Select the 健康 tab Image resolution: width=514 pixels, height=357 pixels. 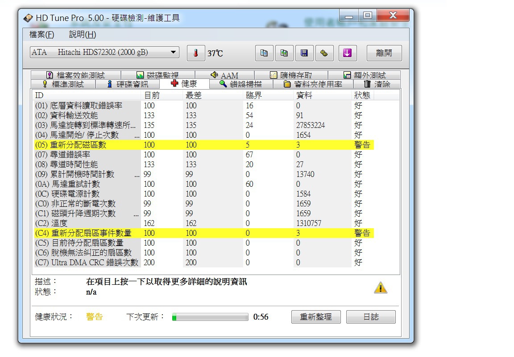coord(184,83)
